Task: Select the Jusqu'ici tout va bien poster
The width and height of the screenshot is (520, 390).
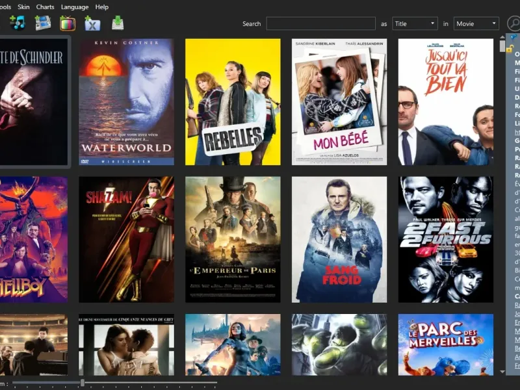Action: pyautogui.click(x=446, y=102)
